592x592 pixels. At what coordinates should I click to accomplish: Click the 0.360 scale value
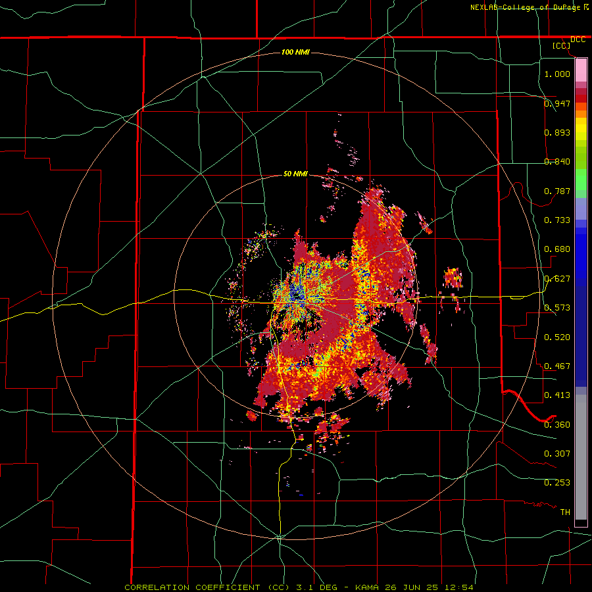point(557,424)
